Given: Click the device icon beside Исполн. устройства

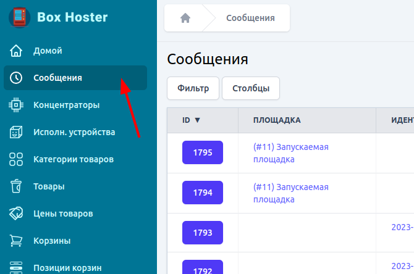Looking at the screenshot, I should click(16, 132).
